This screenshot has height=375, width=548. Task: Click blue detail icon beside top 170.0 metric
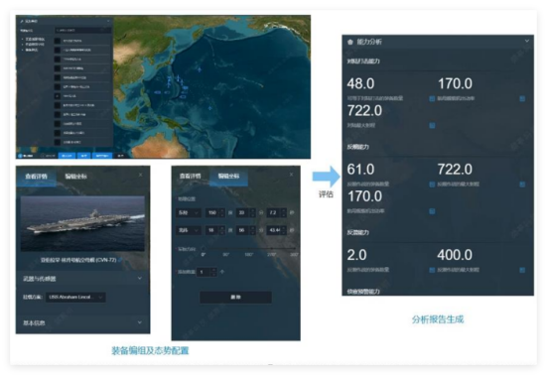(522, 99)
